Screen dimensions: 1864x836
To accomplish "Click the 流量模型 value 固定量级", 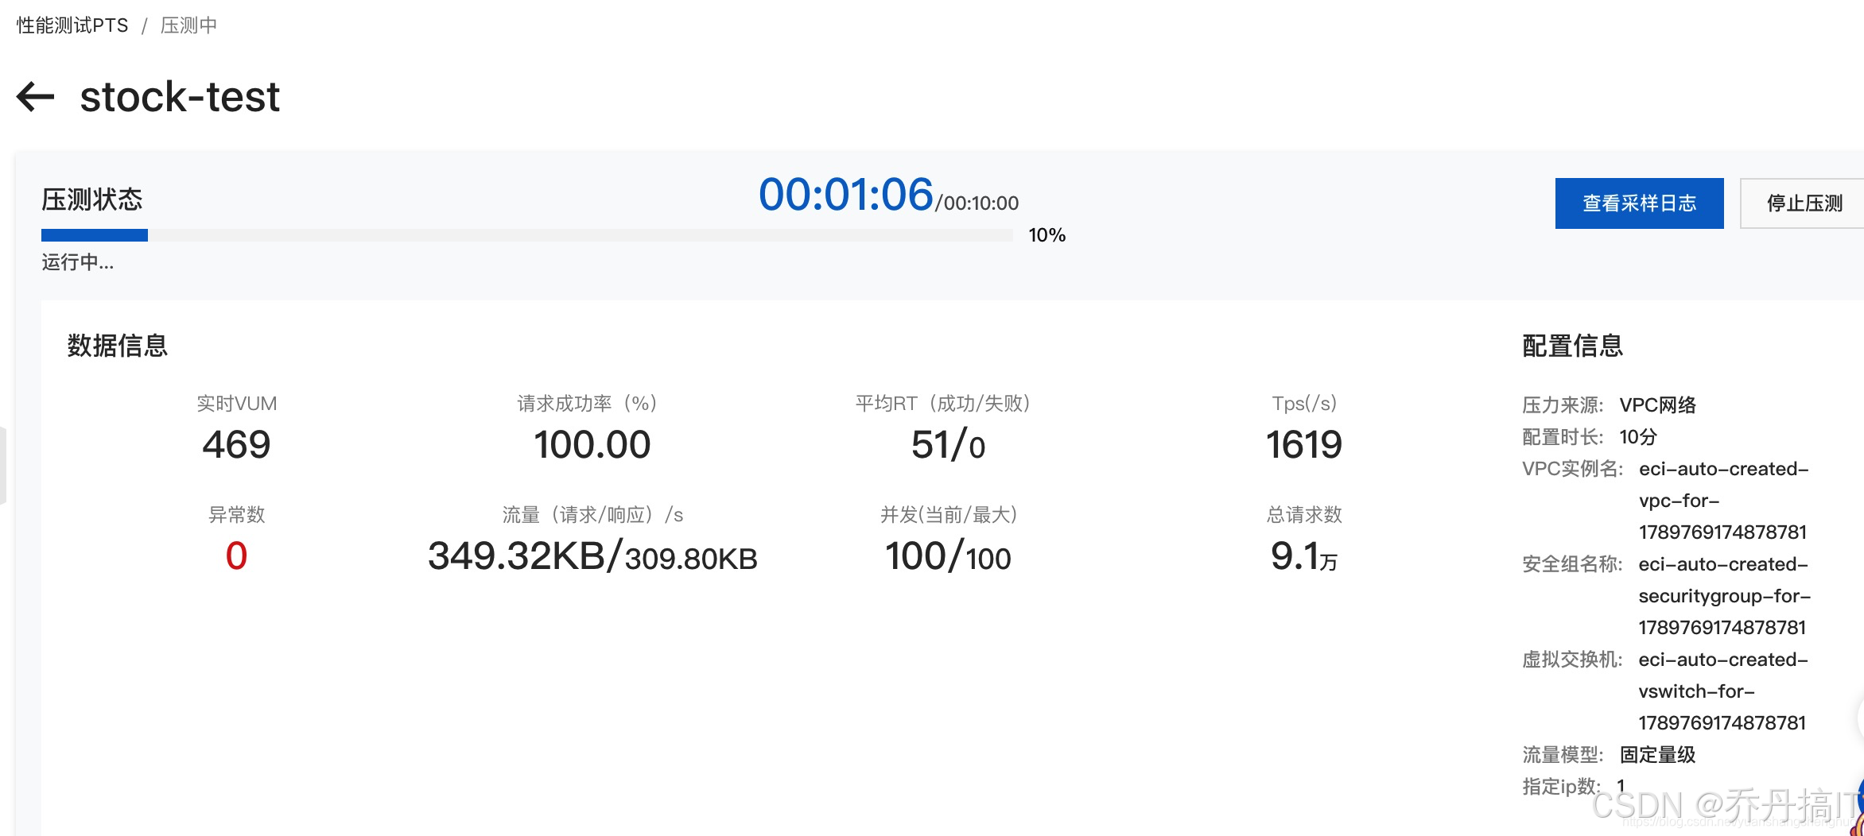I will click(1658, 755).
